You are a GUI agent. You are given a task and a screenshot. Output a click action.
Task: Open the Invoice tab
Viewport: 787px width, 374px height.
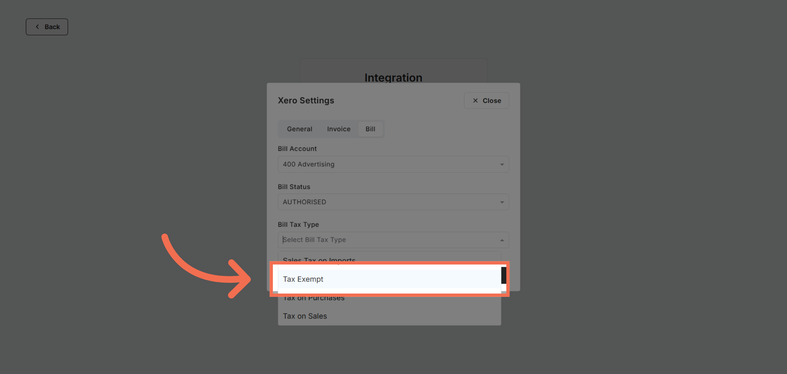point(338,129)
